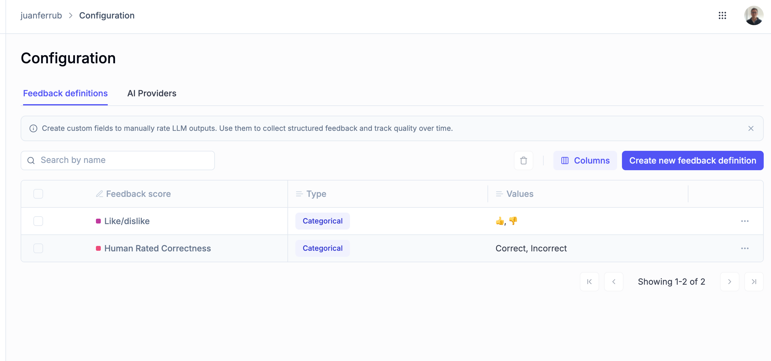Image resolution: width=771 pixels, height=361 pixels.
Task: Open actions menu for Human Rated Correctness
Action: pos(745,248)
